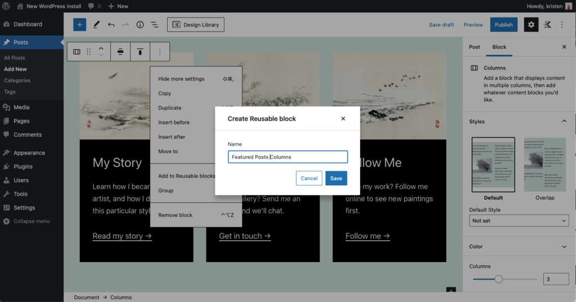Viewport: 576px width, 302px height.
Task: Open the List View icon
Action: (x=154, y=25)
